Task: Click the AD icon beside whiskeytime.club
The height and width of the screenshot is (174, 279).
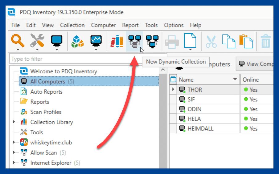Action: [x=24, y=142]
